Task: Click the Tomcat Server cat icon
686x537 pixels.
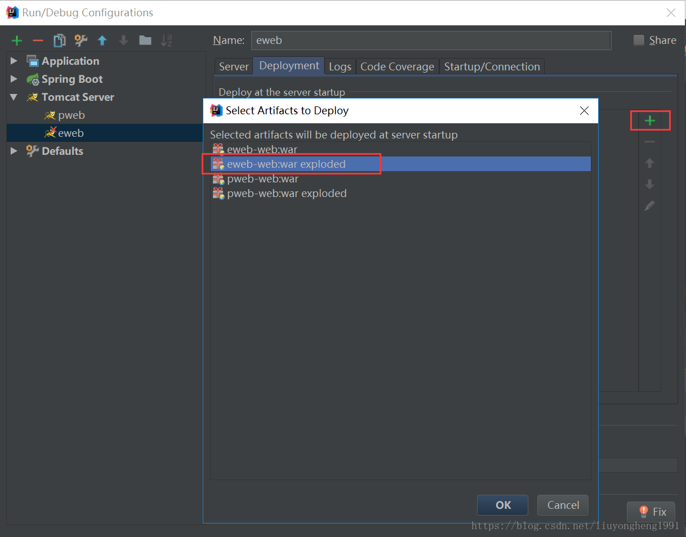Action: click(x=32, y=97)
